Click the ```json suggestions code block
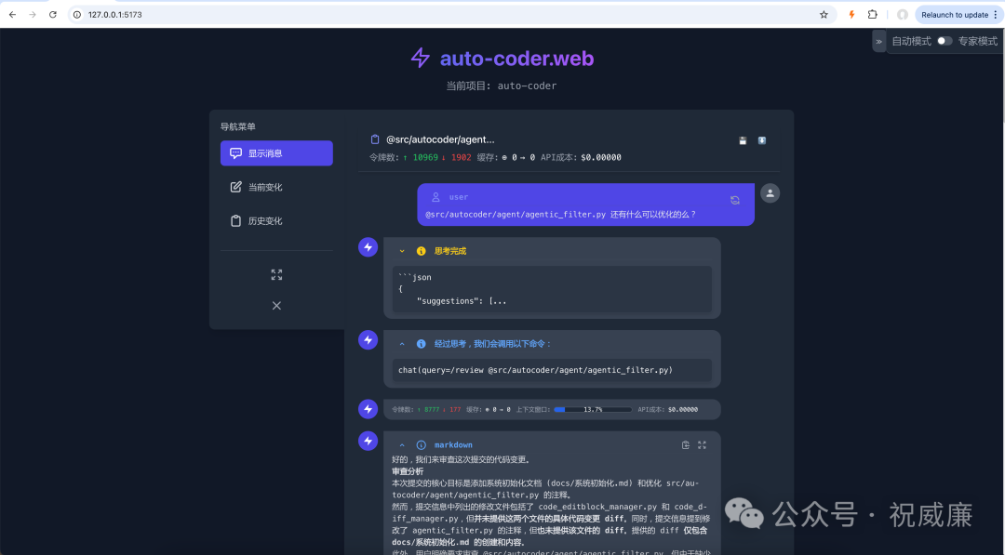 click(552, 289)
